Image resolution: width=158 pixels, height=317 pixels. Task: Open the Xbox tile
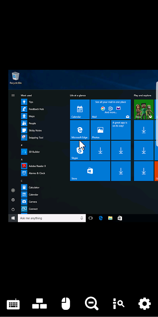[x=144, y=109]
